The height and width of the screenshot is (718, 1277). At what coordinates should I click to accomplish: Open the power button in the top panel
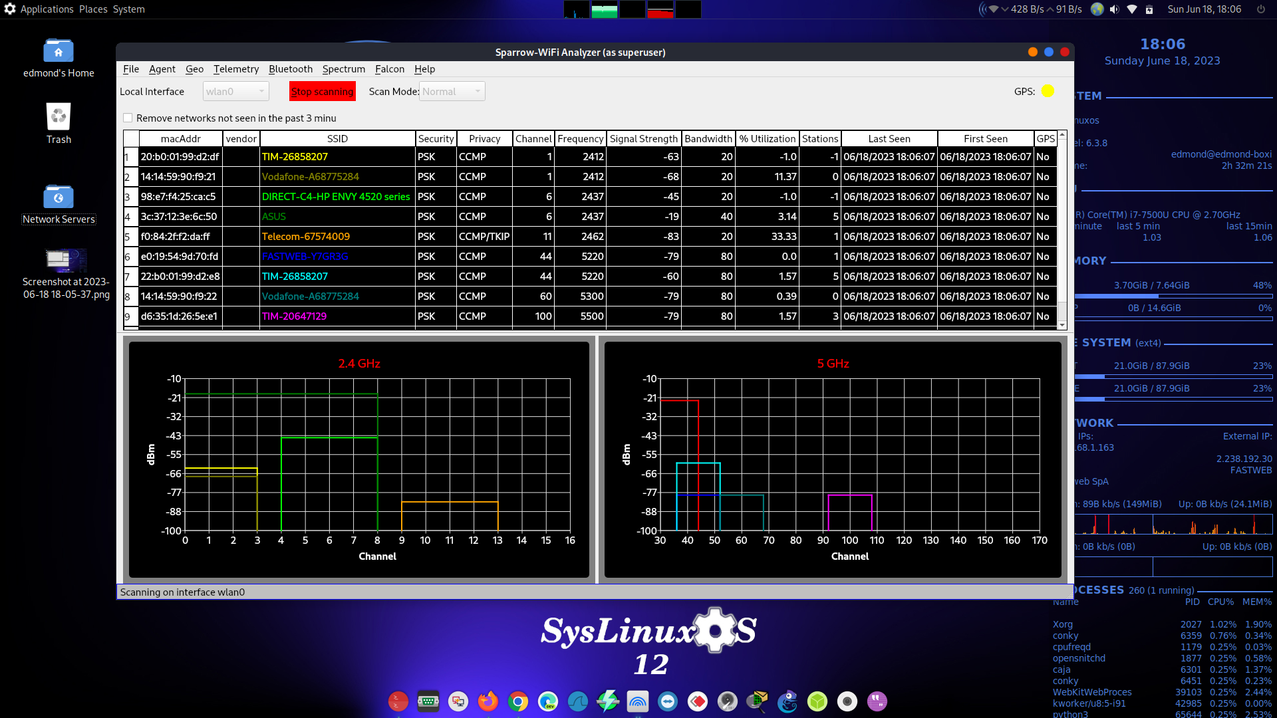(1261, 9)
